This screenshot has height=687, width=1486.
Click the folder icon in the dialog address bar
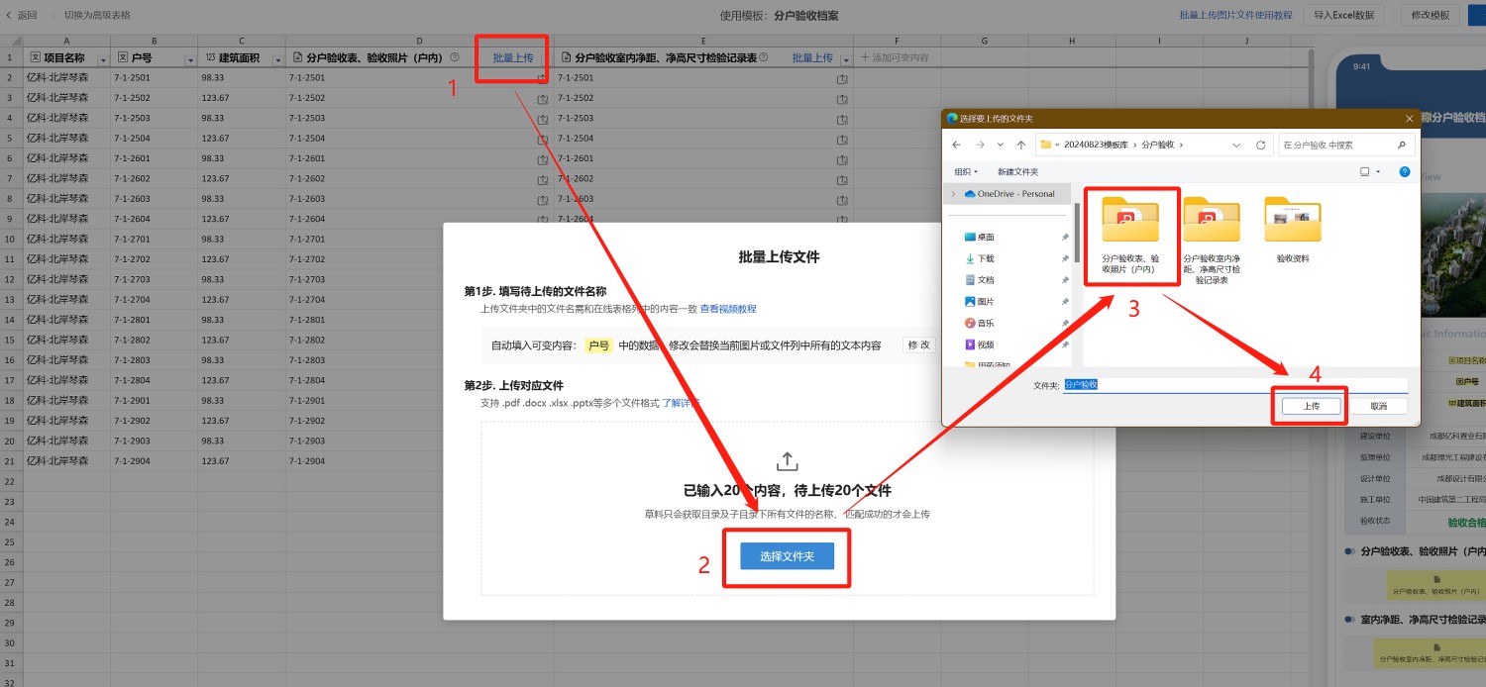pyautogui.click(x=1046, y=145)
